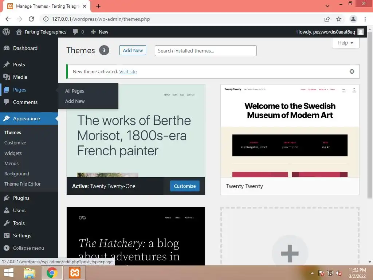Click the home icon beside Farting Telegraphics
This screenshot has width=373, height=280.
(19, 32)
